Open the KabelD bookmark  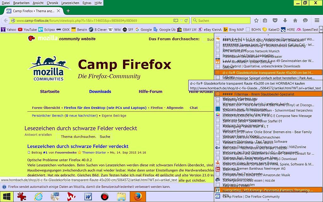(x=271, y=29)
